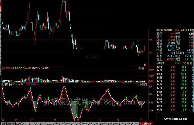Screen dimensions: 194x125
Task: Select the ARBR indicator tab
Action: 84,124
